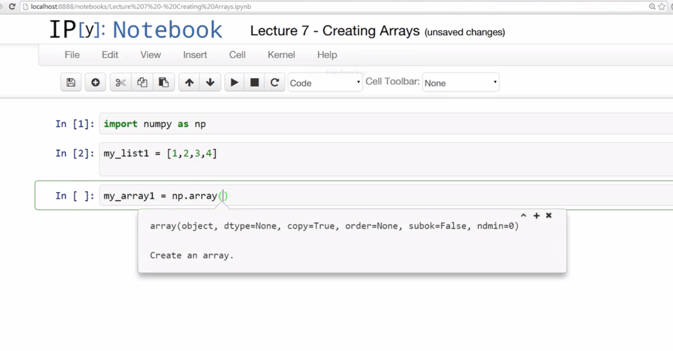Open the Insert menu
Viewport: 673px width, 351px height.
coord(195,55)
